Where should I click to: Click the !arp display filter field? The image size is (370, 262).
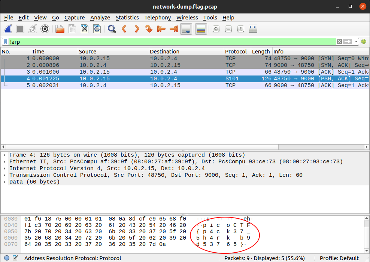point(169,42)
